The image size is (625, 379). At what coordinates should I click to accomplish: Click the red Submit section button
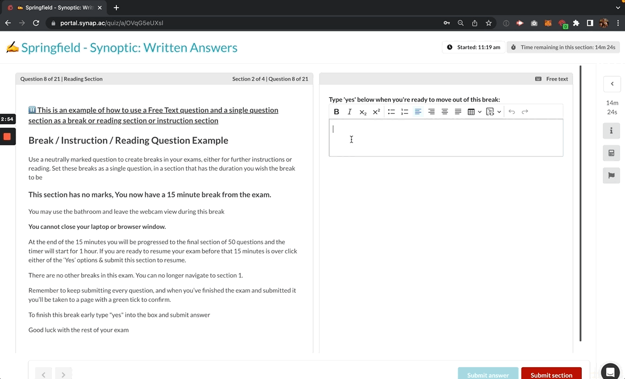[x=551, y=374]
